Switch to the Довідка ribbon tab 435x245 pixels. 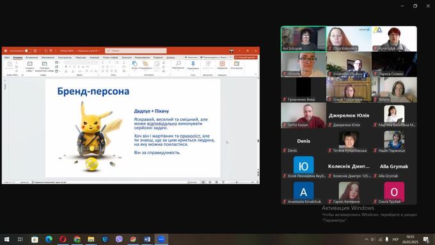pyautogui.click(x=171, y=58)
